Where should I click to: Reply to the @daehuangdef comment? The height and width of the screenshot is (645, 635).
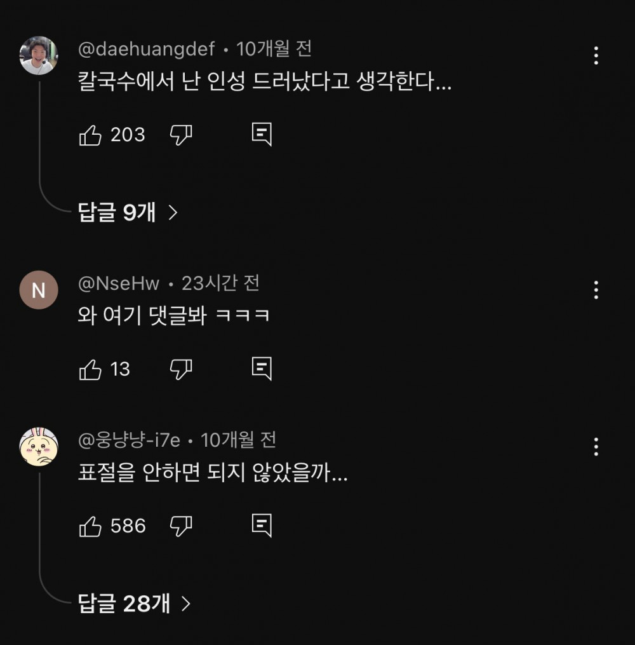262,135
